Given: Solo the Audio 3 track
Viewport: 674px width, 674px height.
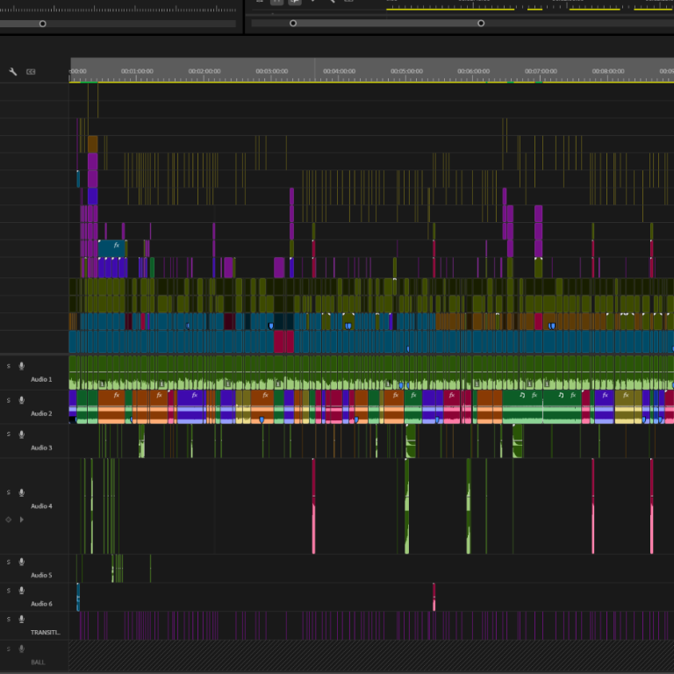Looking at the screenshot, I should [9, 434].
